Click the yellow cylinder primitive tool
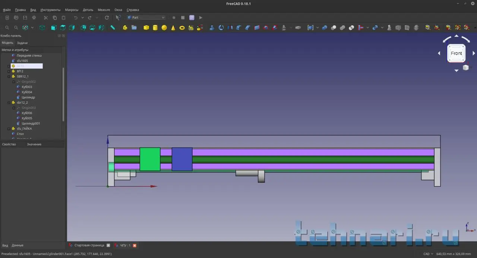The width and height of the screenshot is (477, 258). (155, 28)
